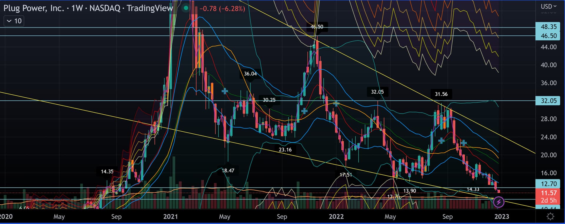Click the 14.35 annotation label
Image resolution: width=565 pixels, height=224 pixels.
coord(107,172)
